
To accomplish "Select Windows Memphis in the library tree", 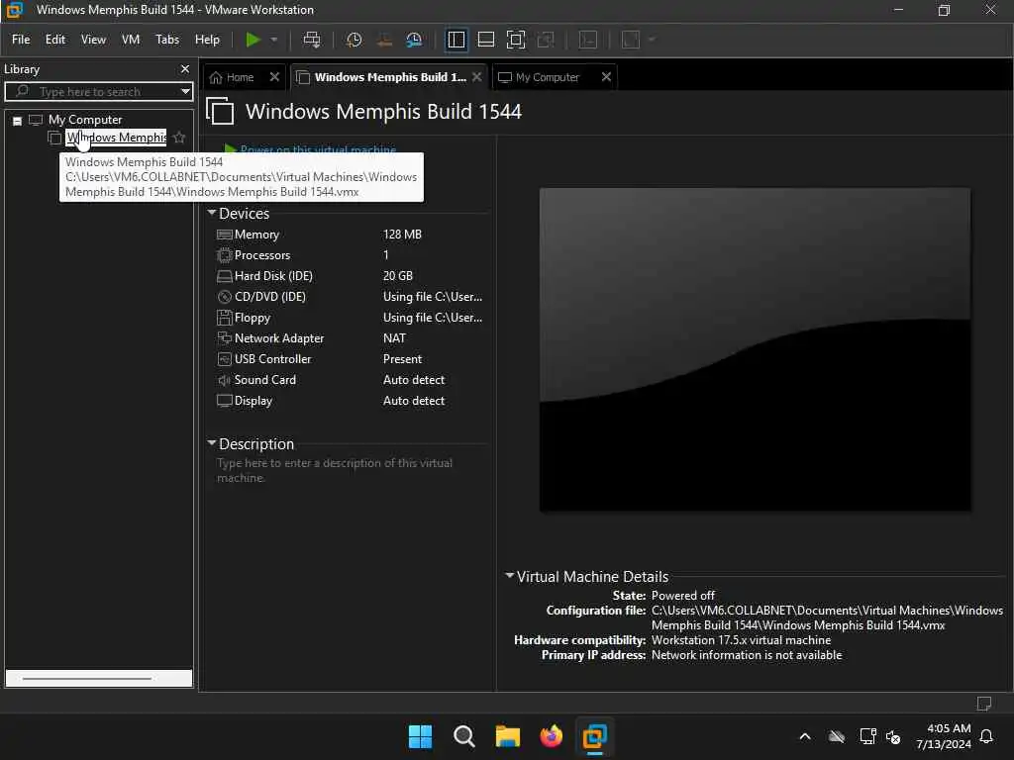I will 116,137.
